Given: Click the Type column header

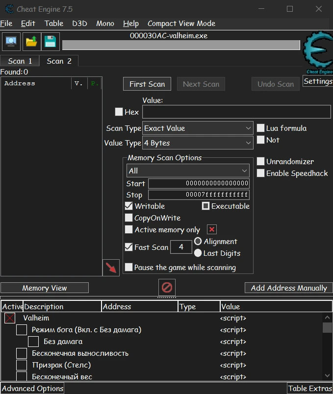Looking at the screenshot, I should [199, 307].
